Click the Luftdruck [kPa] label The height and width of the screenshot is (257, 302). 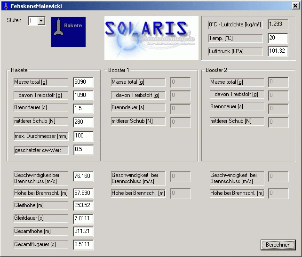[x=235, y=51]
